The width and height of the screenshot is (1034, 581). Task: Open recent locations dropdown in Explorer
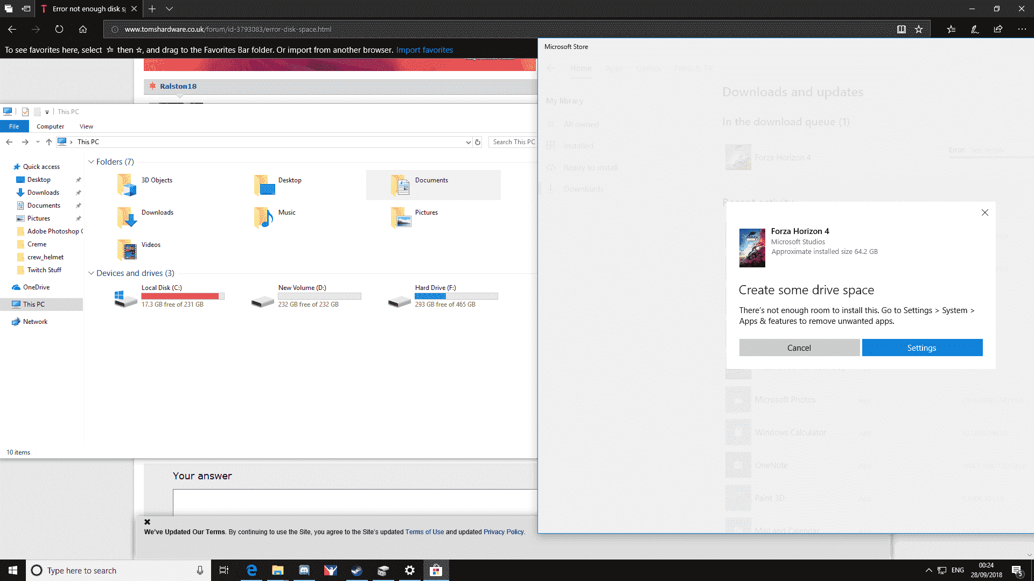(x=38, y=142)
